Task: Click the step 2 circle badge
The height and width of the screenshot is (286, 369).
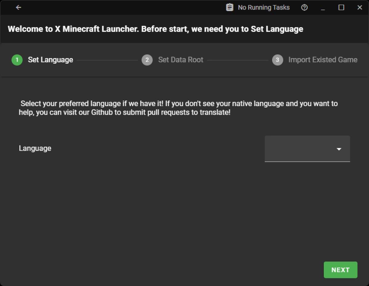Action: pyautogui.click(x=147, y=60)
